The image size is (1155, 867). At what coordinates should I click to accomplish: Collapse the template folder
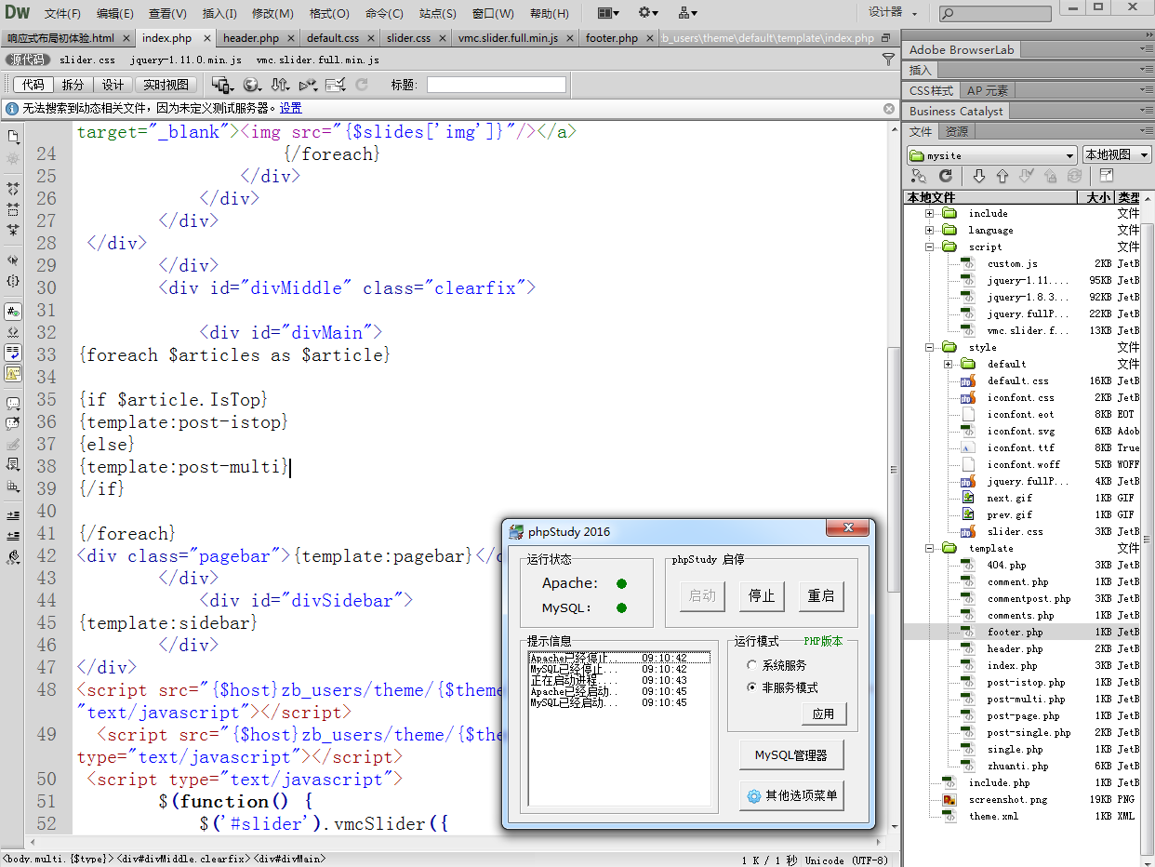click(929, 548)
